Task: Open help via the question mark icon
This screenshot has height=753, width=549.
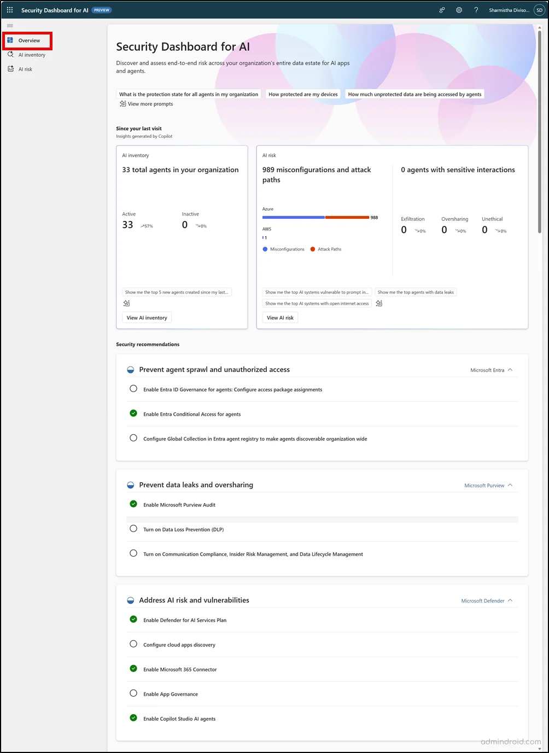Action: coord(476,10)
